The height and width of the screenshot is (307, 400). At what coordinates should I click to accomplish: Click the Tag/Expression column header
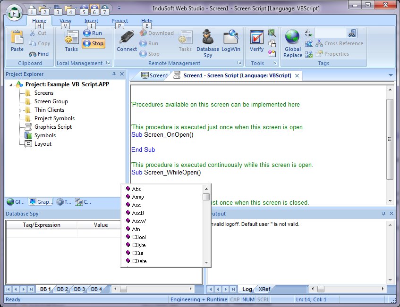pyautogui.click(x=42, y=225)
